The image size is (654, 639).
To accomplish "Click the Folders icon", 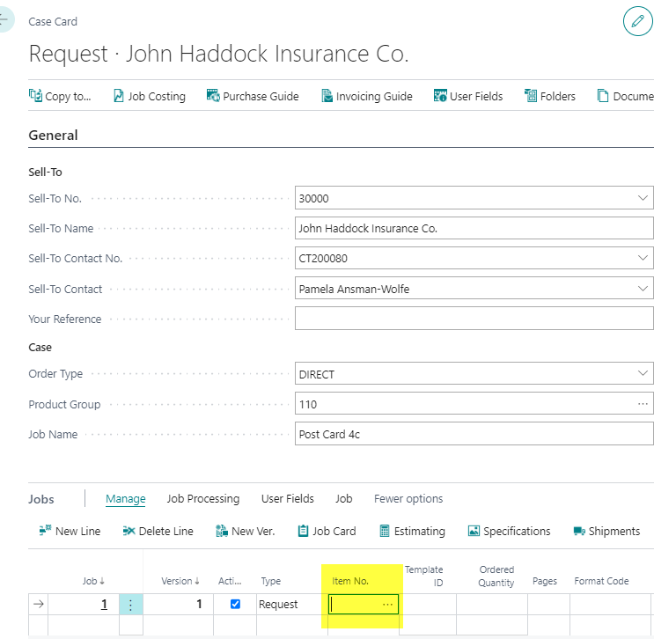I will tap(531, 96).
